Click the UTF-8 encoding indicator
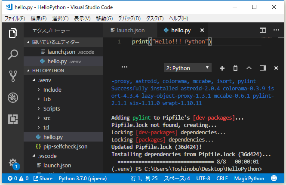 [x=203, y=179]
